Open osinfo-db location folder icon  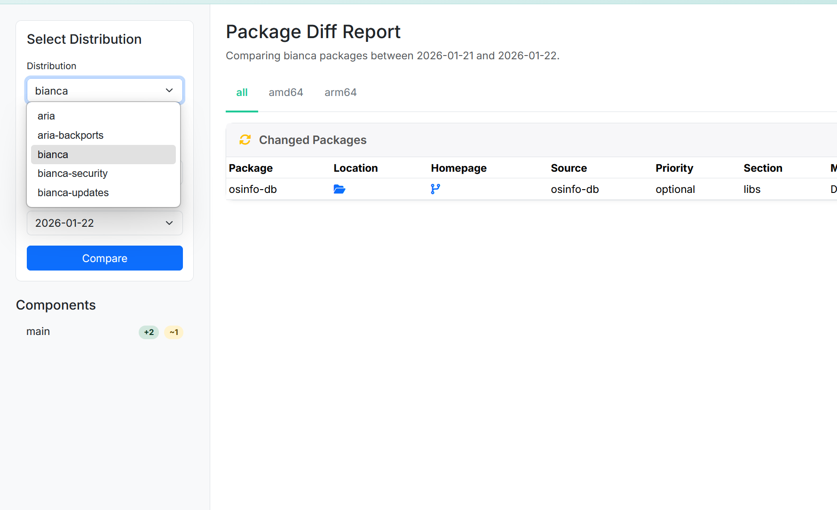[339, 189]
